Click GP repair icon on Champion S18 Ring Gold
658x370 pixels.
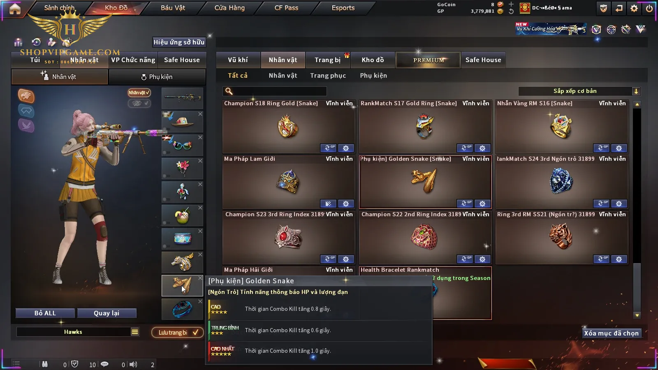tap(329, 148)
